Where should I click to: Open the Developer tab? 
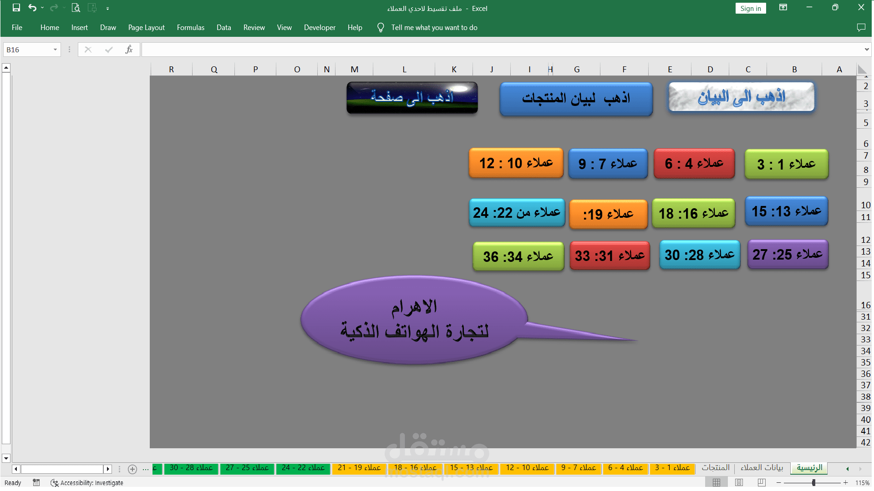click(320, 28)
